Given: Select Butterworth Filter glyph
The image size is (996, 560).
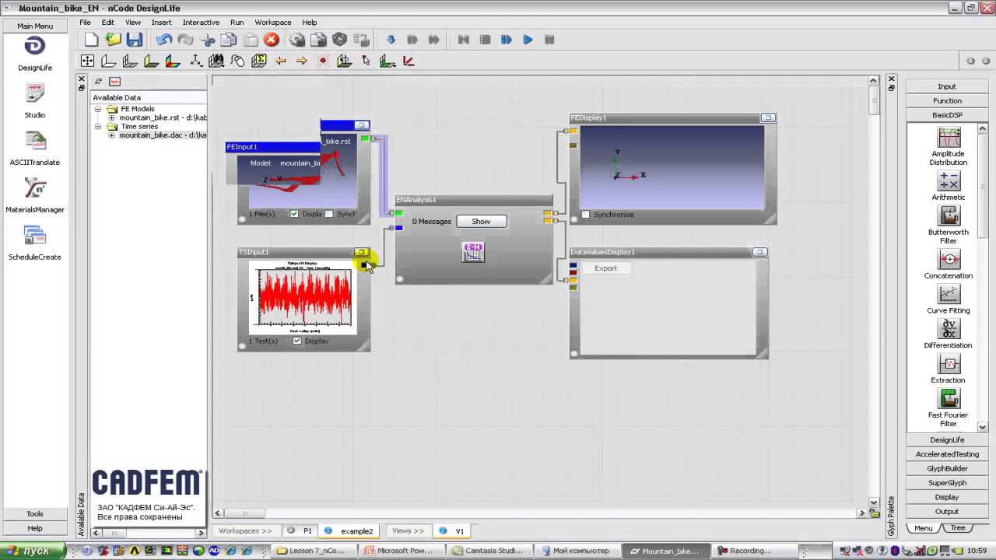Looking at the screenshot, I should pyautogui.click(x=949, y=215).
